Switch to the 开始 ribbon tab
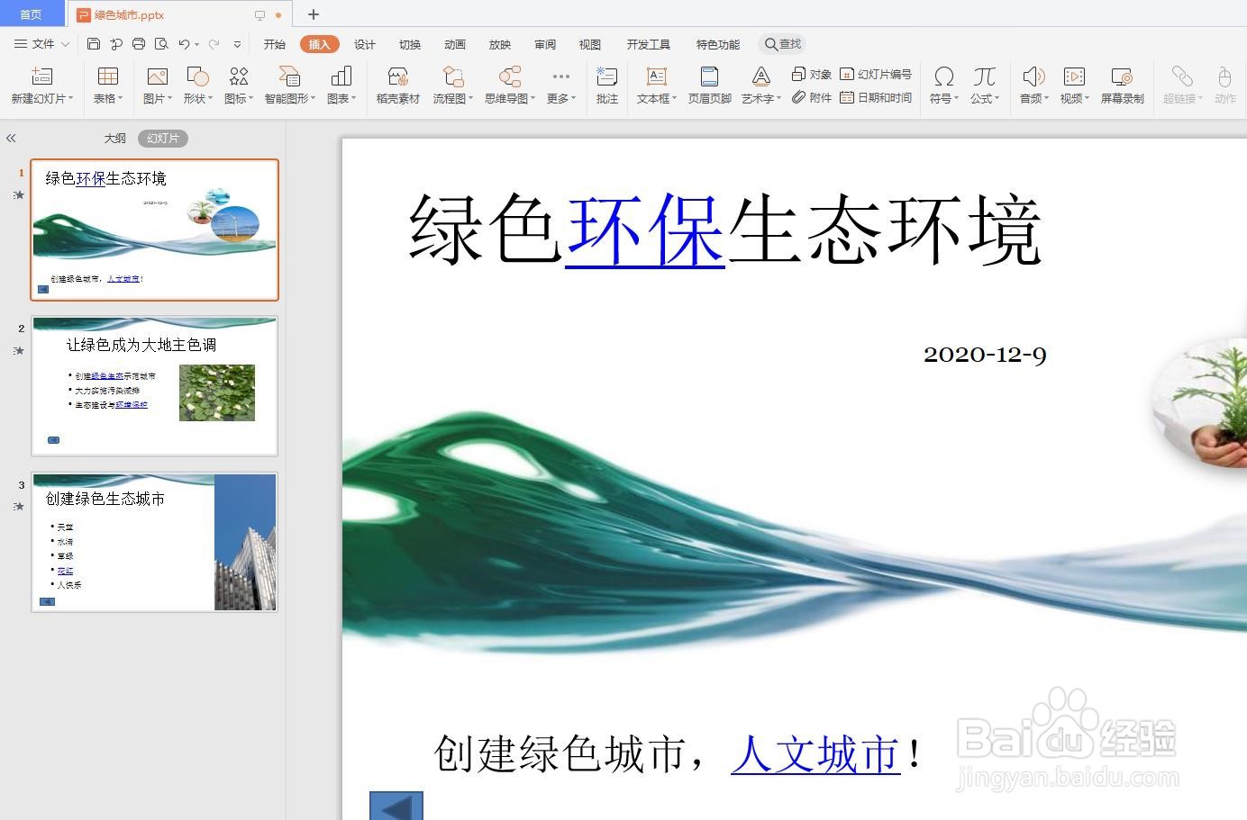1247x820 pixels. [x=275, y=44]
